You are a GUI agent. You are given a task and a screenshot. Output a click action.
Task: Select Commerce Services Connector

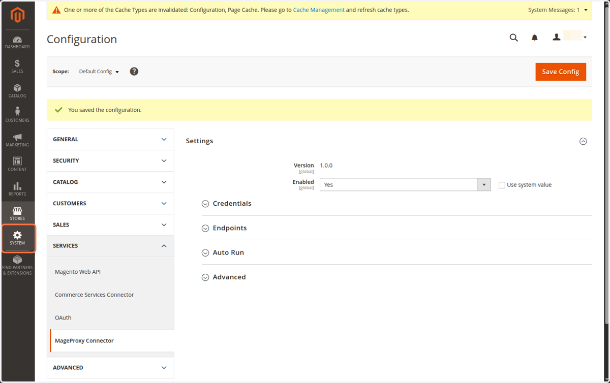coord(95,295)
